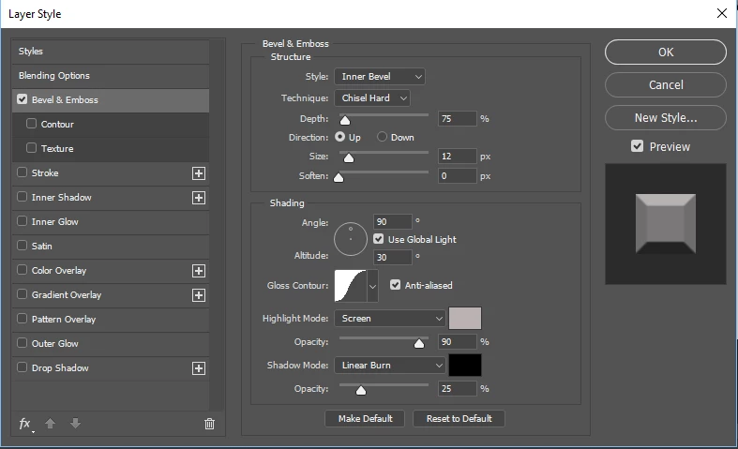The image size is (738, 449).
Task: Click the Gloss Contour curve thumbnail
Action: [x=350, y=286]
